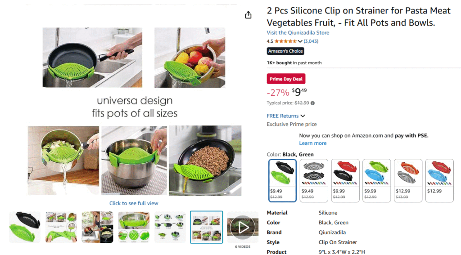Pick the orange and gray strainer option
461x255 pixels.
pos(408,180)
